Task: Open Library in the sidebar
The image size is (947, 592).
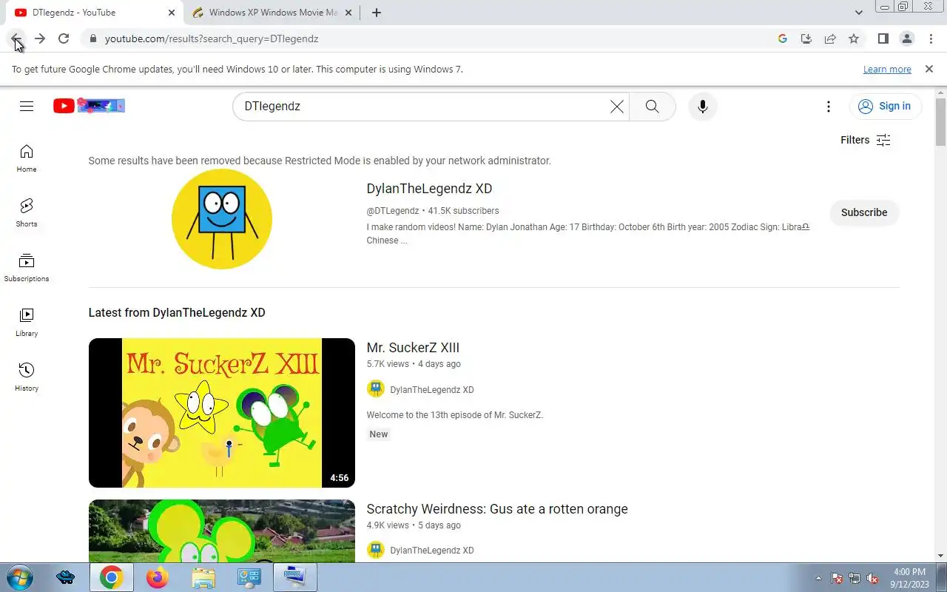Action: tap(27, 323)
